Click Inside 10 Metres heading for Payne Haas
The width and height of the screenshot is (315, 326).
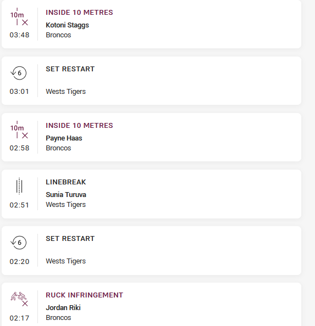pyautogui.click(x=79, y=126)
